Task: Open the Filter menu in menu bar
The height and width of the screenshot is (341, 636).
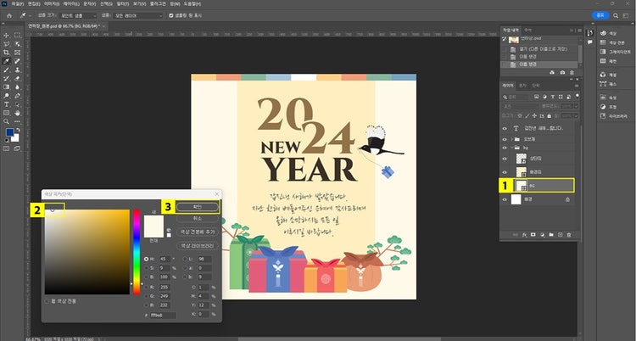Action: [x=122, y=3]
